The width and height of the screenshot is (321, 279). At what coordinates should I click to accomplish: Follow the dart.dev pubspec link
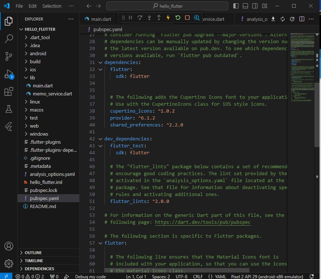[x=203, y=222]
